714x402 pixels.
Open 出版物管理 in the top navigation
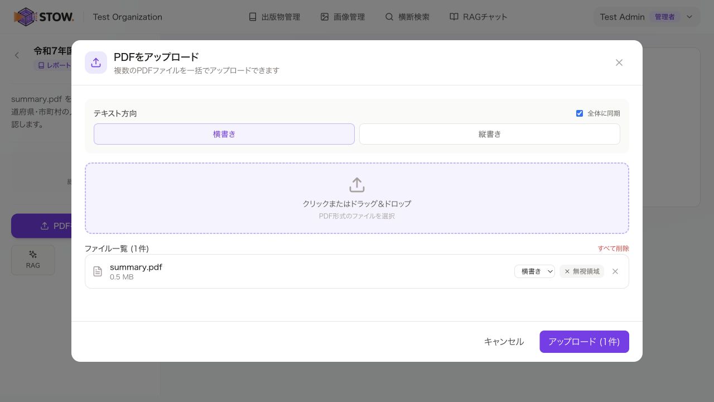tap(274, 17)
